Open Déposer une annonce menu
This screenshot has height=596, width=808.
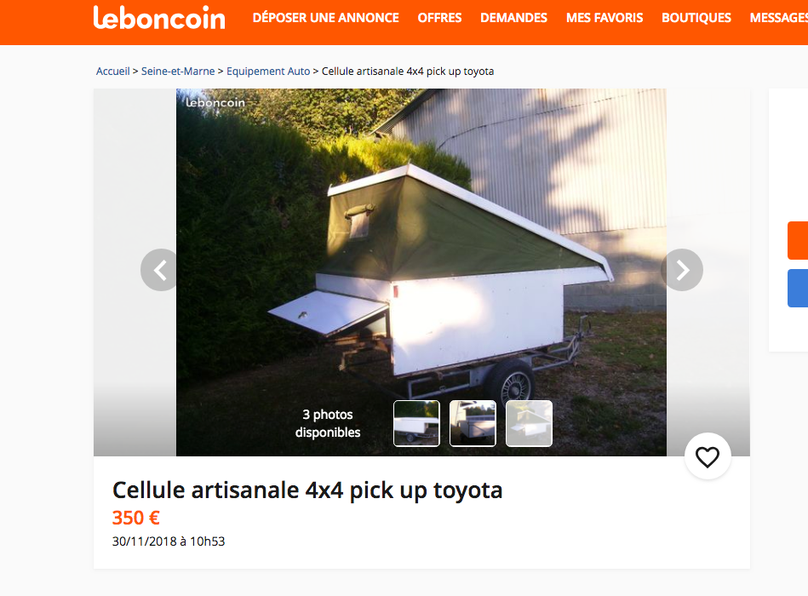coord(326,18)
